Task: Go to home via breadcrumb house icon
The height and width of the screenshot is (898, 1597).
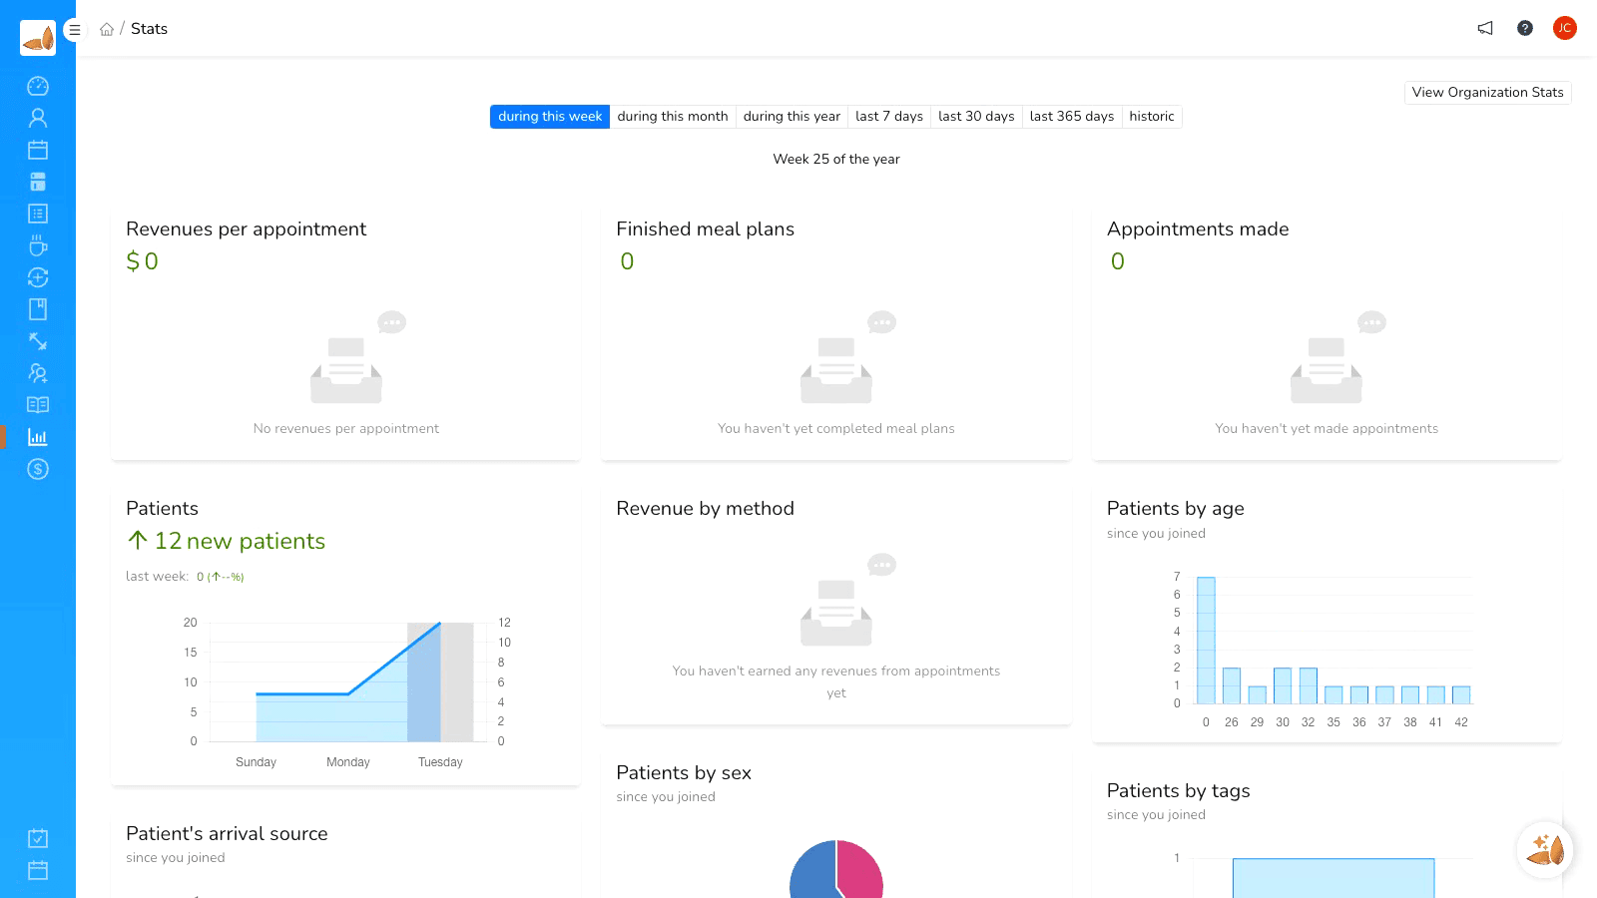Action: [107, 29]
